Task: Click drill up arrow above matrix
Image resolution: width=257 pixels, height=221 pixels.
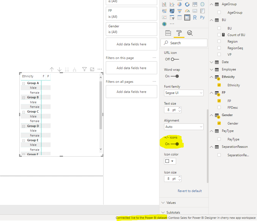Action: (x=52, y=69)
